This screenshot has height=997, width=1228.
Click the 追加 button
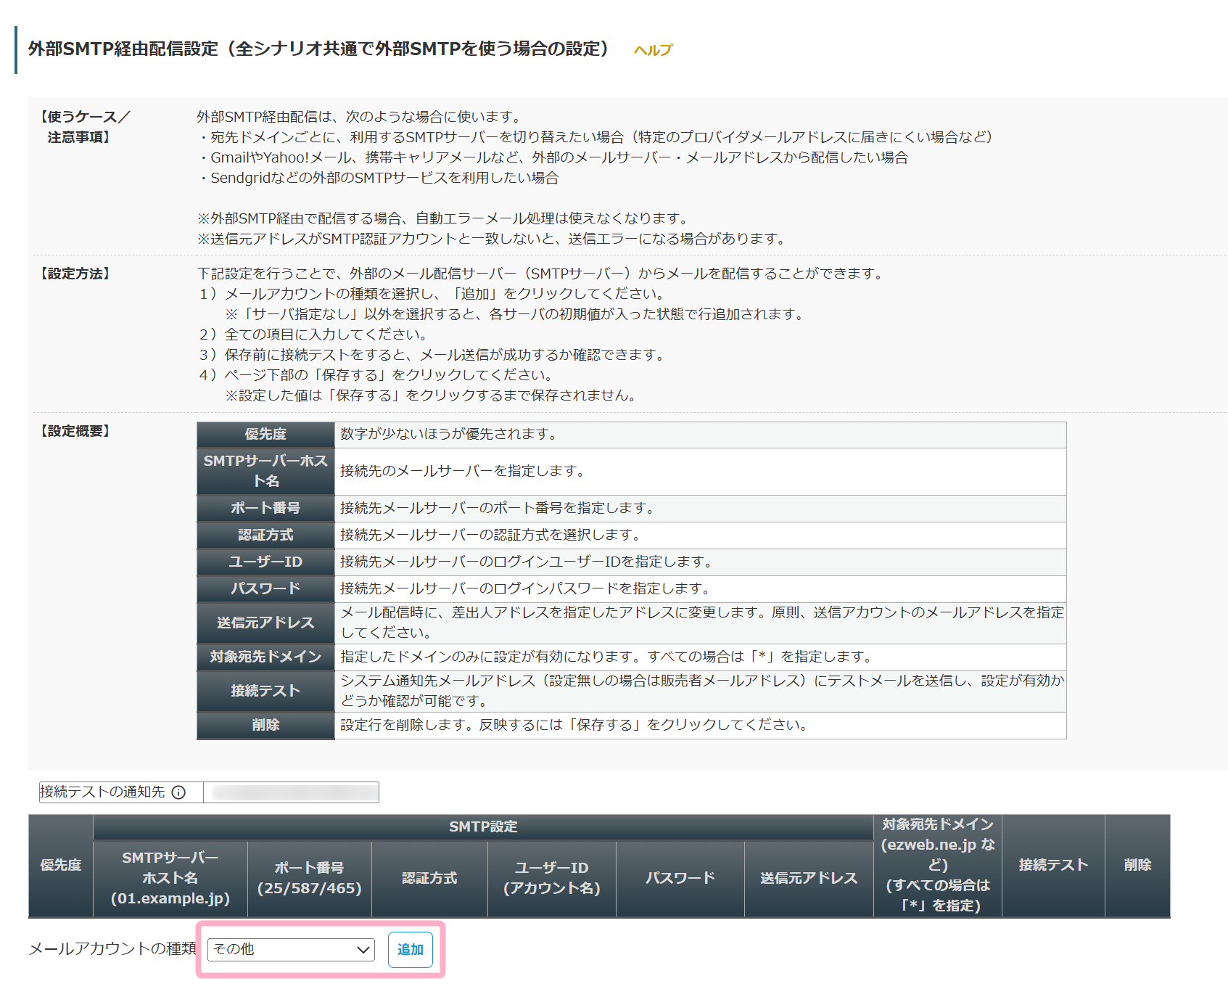[x=411, y=949]
